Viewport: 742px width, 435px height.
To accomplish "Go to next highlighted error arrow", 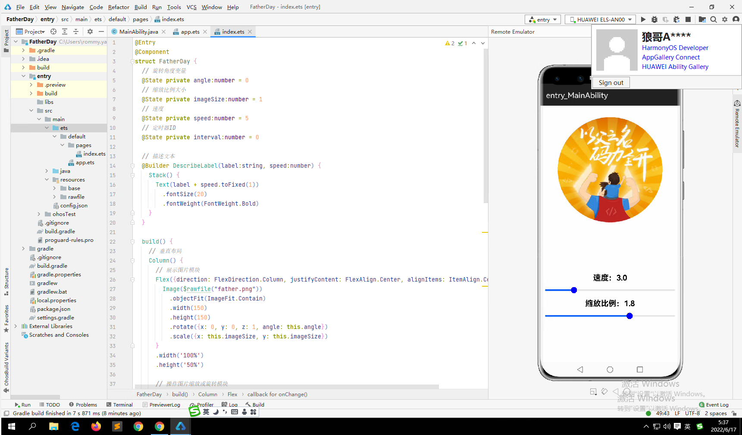I will [x=483, y=43].
